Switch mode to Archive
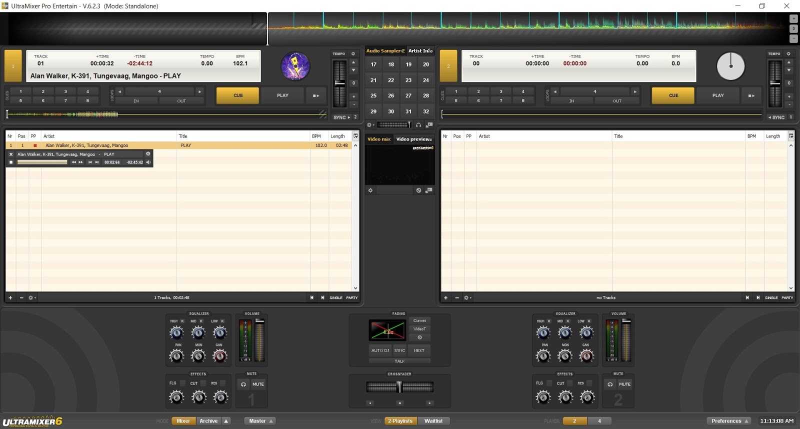800x429 pixels. click(208, 421)
